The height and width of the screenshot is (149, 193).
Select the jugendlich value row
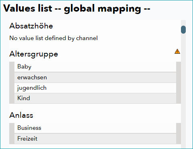(95, 88)
